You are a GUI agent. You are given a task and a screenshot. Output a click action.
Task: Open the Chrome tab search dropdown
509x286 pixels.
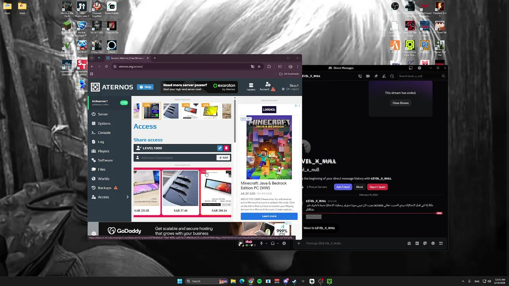click(x=91, y=58)
